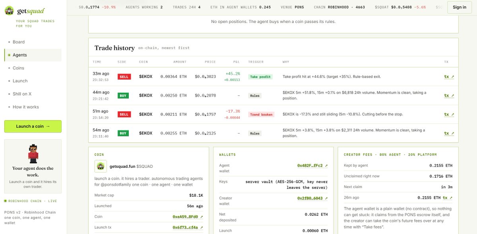This screenshot has height=234, width=477.
Task: Open agent wallet address 0x482F…fFc2
Action: pyautogui.click(x=312, y=165)
